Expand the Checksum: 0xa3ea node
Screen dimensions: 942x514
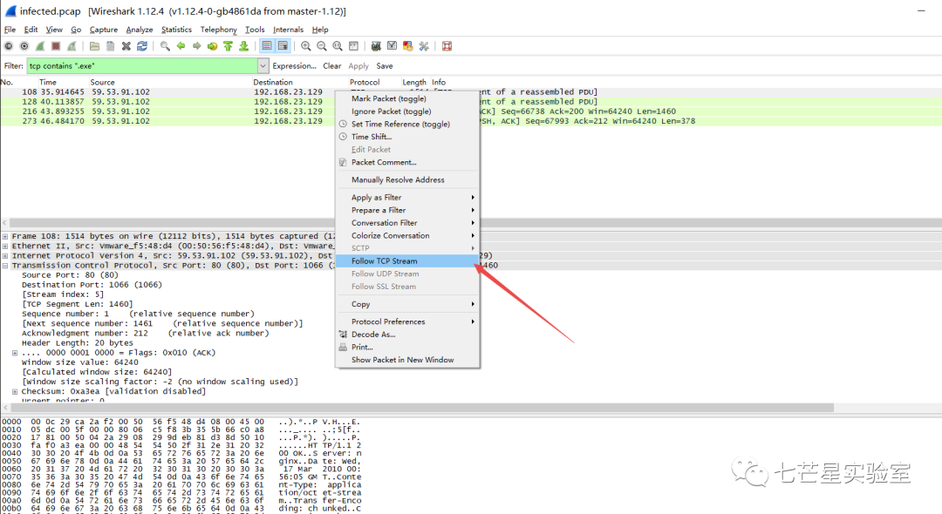click(15, 391)
